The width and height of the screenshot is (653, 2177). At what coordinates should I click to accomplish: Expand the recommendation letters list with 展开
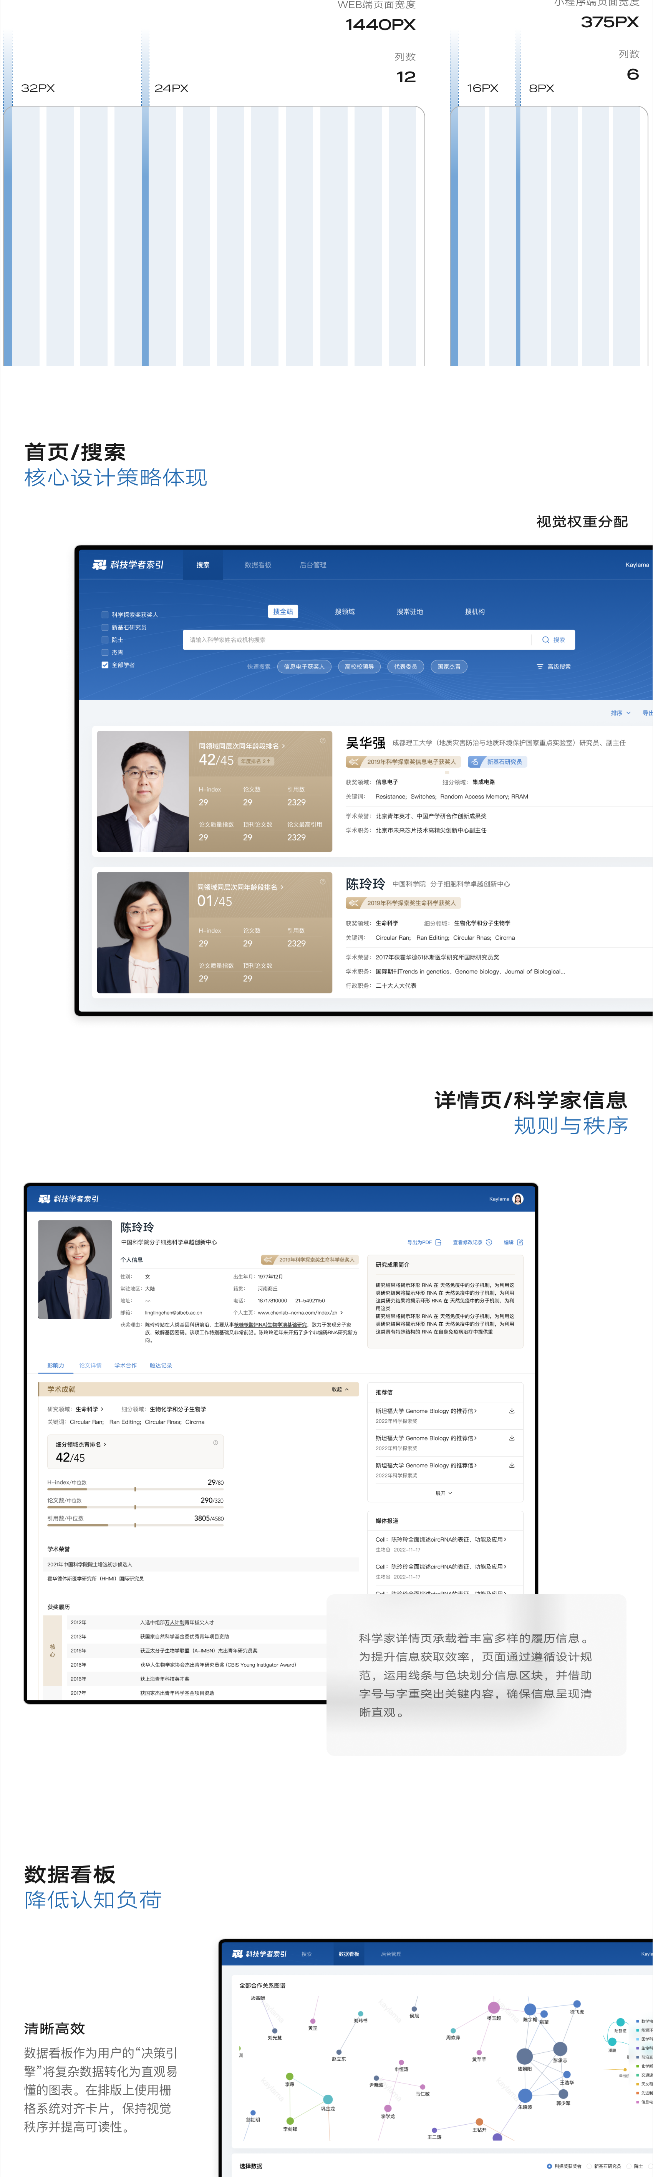click(x=444, y=1493)
